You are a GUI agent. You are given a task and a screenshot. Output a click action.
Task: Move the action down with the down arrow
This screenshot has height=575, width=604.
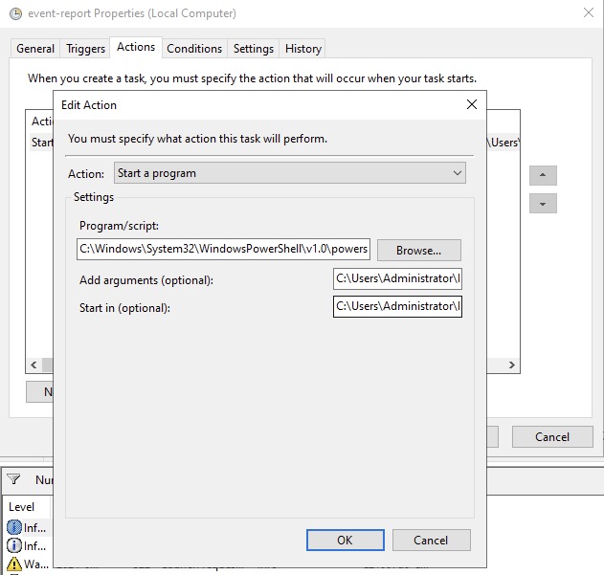coord(543,204)
